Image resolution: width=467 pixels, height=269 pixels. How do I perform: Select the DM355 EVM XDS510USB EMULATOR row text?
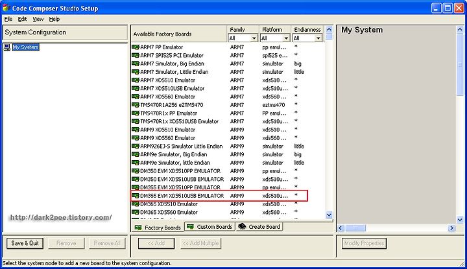(182, 196)
